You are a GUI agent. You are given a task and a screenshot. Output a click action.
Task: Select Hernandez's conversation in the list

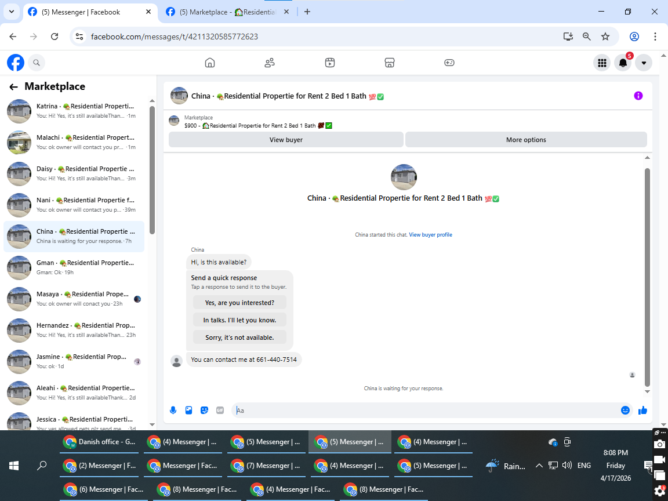click(74, 330)
